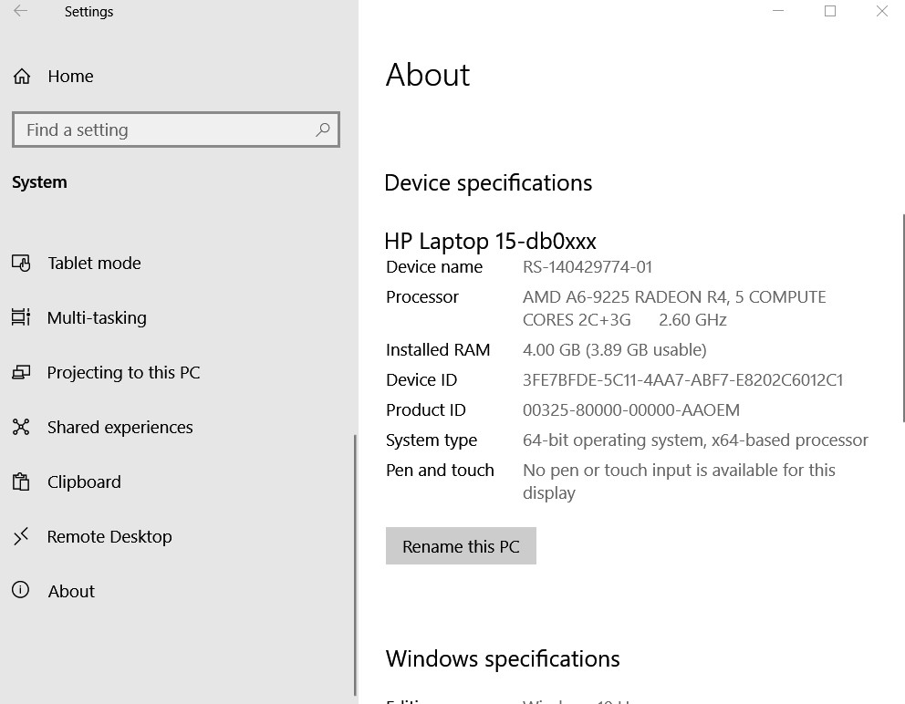This screenshot has width=905, height=704.
Task: Close the Settings window
Action: [x=882, y=11]
